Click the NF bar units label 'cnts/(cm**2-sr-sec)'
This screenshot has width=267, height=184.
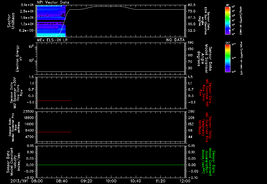241,20
